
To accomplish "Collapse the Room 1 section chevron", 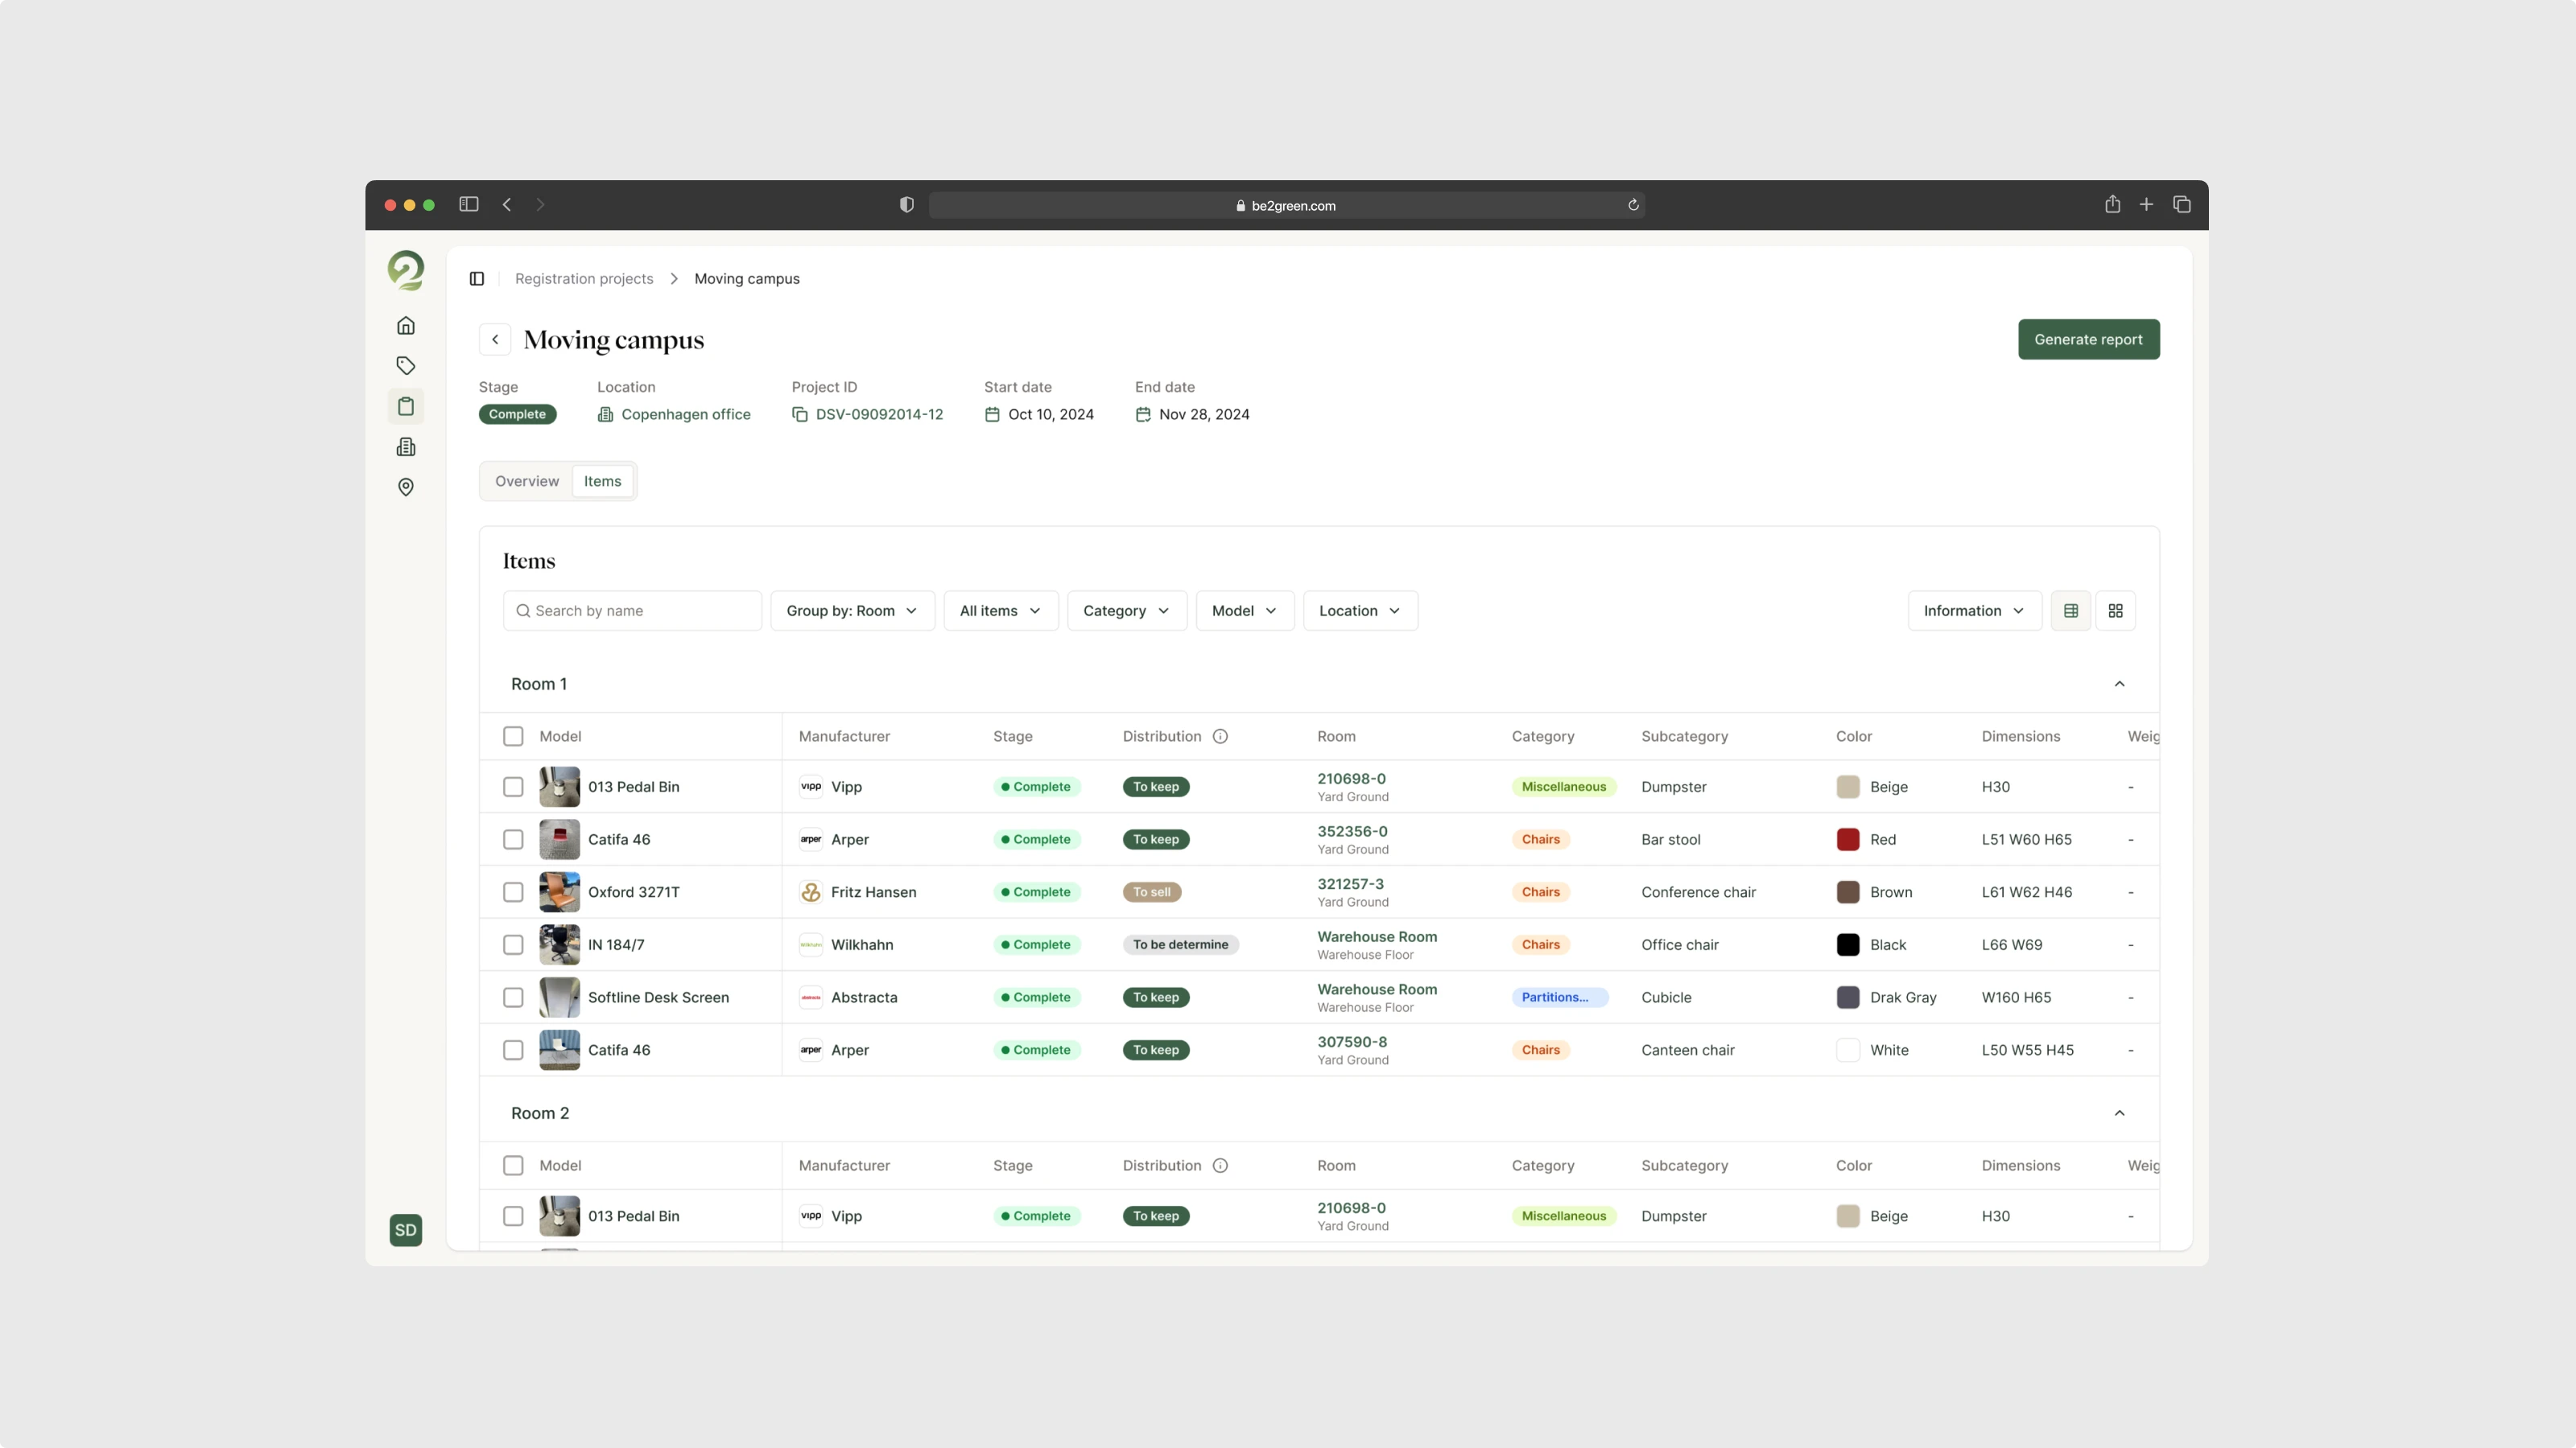I will point(2119,685).
